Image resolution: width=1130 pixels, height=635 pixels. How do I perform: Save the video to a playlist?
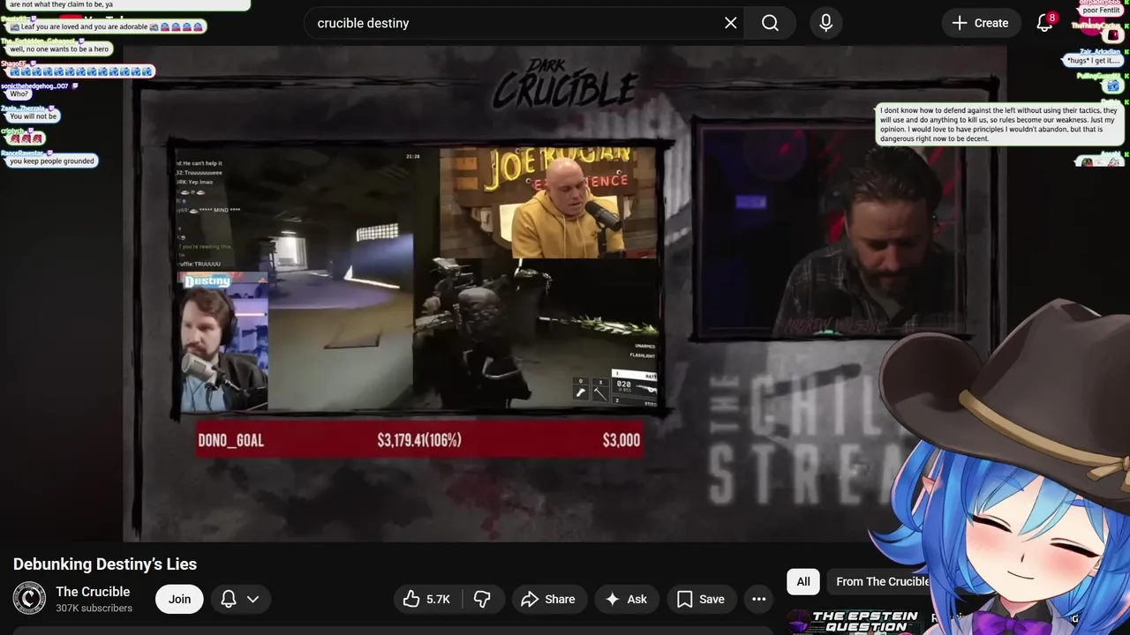tap(701, 599)
